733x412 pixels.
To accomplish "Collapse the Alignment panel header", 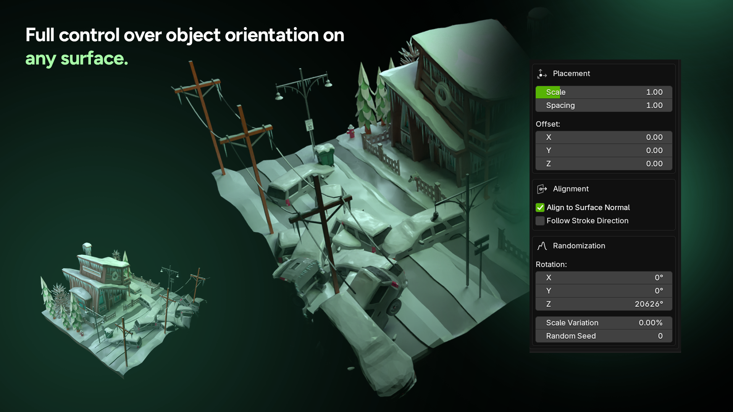I will (x=570, y=189).
